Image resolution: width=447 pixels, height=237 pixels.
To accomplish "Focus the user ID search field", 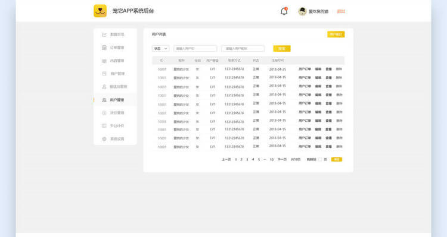I will (x=195, y=49).
